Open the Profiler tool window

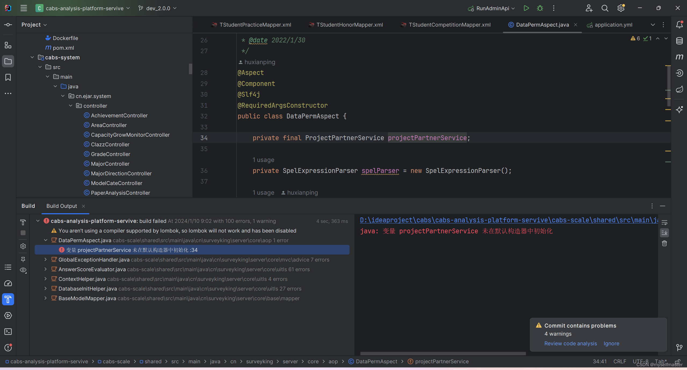click(x=8, y=283)
